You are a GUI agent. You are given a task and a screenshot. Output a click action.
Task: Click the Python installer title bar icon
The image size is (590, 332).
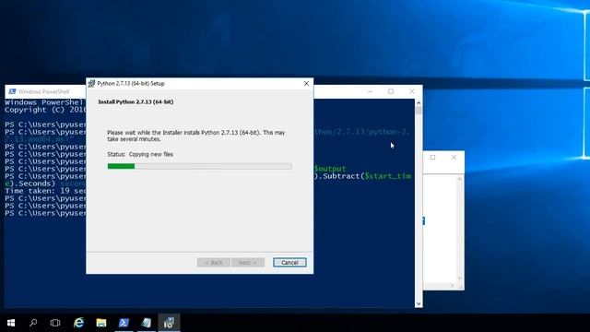point(91,84)
